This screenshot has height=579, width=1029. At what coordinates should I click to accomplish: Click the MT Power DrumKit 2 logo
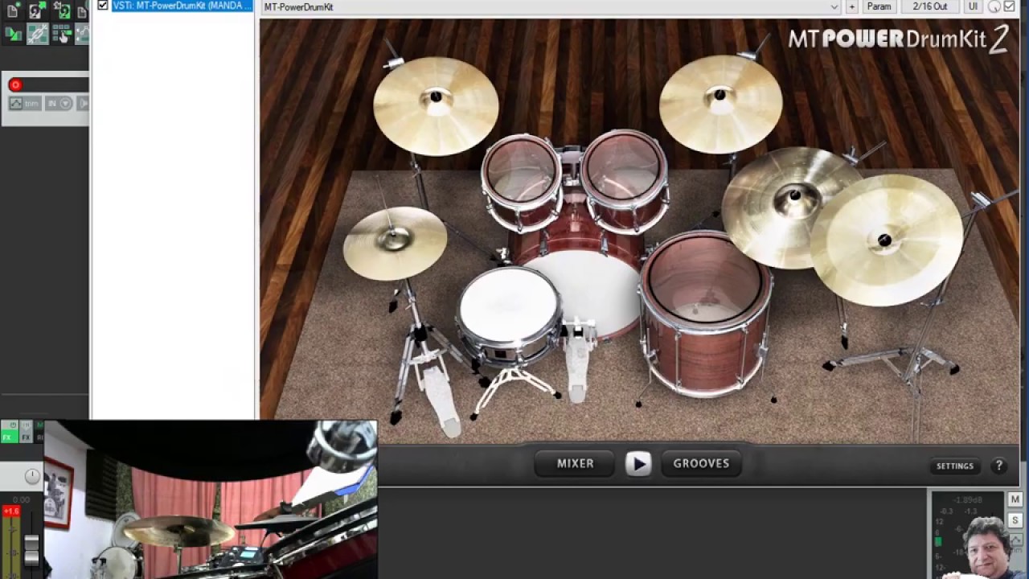click(x=898, y=39)
